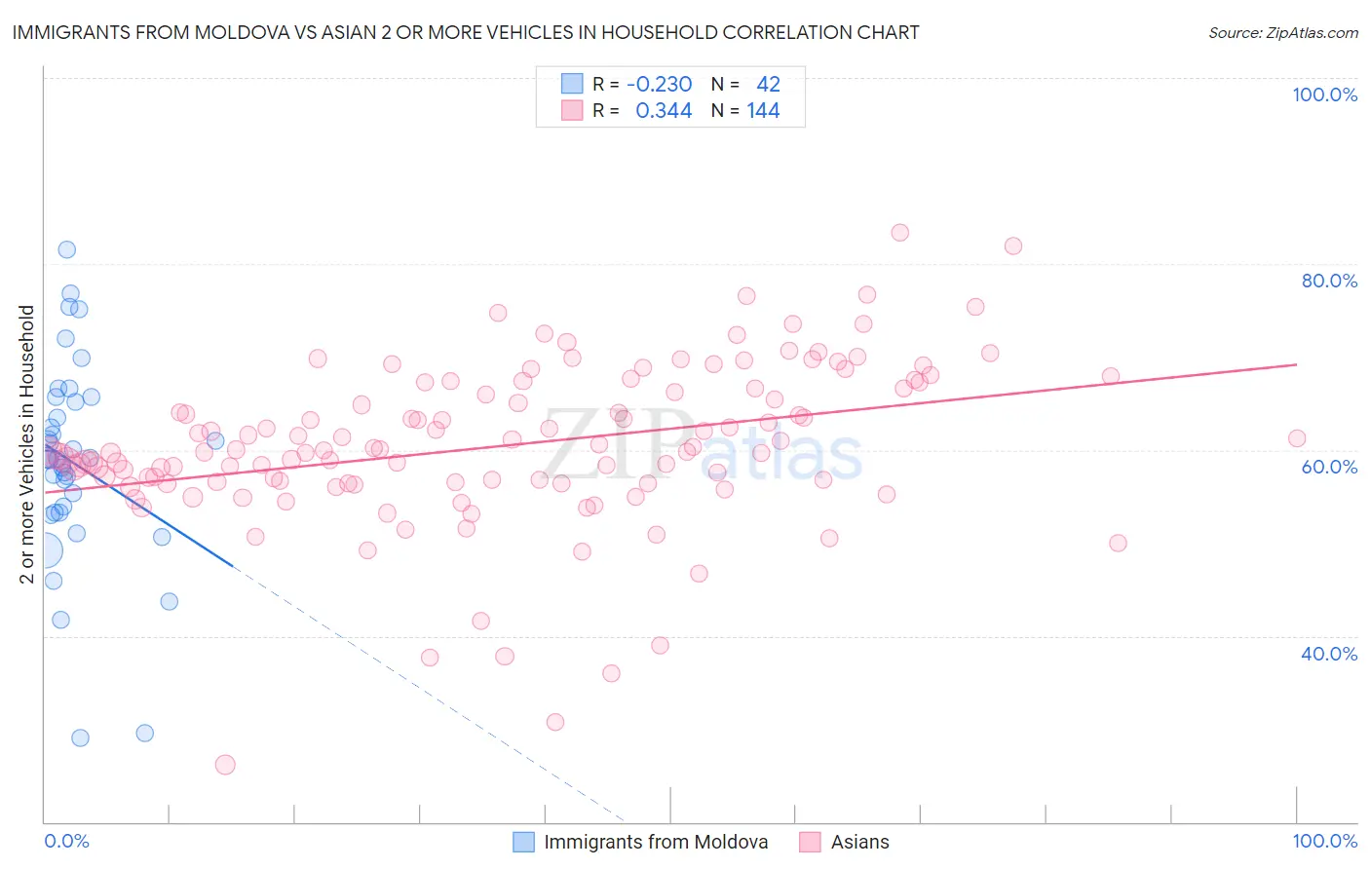
Task: Click the blue Immigrants from Moldova legend swatch
Action: point(523,842)
